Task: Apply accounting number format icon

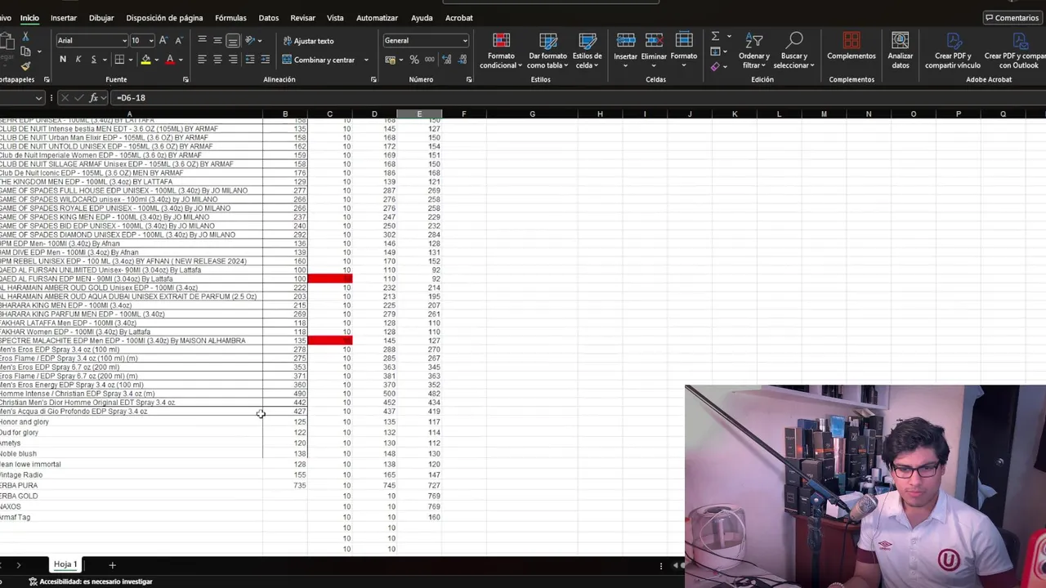Action: (x=391, y=60)
